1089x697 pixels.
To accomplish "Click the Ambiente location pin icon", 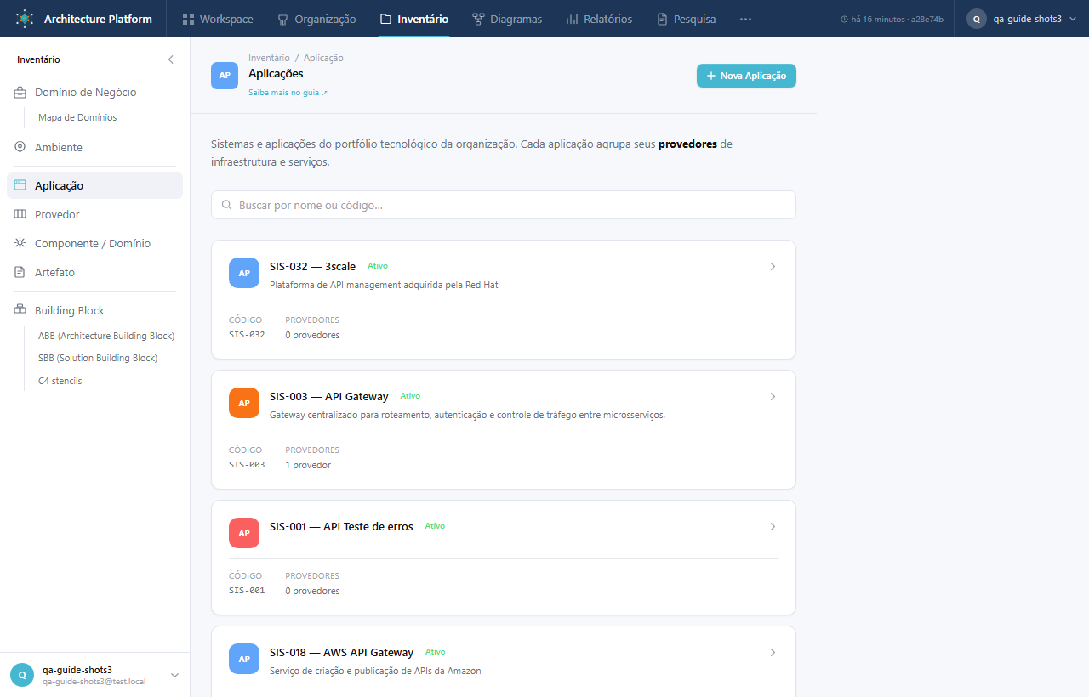I will click(20, 147).
